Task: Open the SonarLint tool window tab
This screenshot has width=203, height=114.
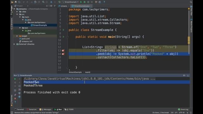Action: coord(32,110)
